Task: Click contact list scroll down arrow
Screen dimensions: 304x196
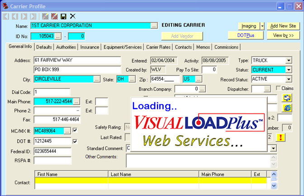Action: click(274, 186)
